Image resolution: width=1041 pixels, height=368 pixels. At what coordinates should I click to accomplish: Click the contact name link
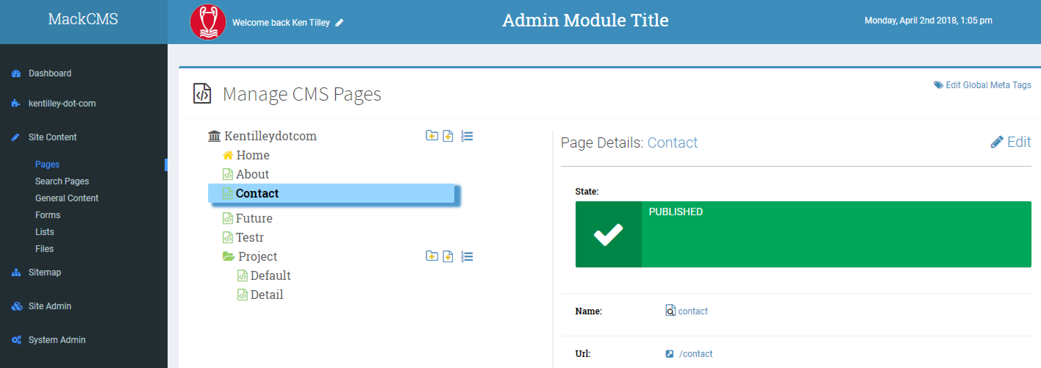[x=693, y=311]
